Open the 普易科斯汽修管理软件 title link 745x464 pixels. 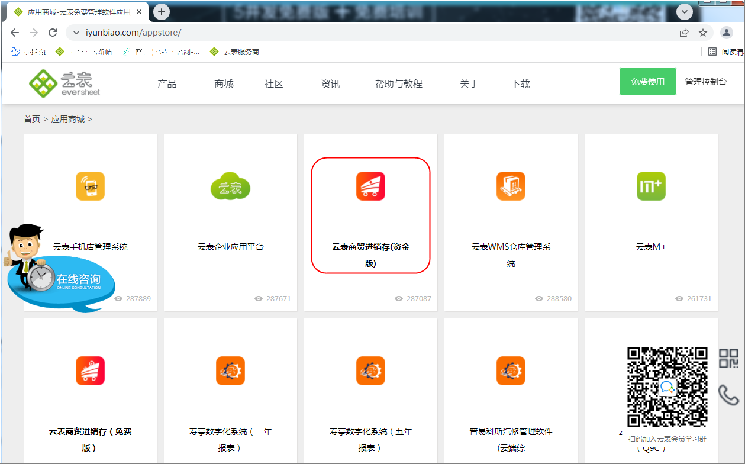tap(511, 440)
